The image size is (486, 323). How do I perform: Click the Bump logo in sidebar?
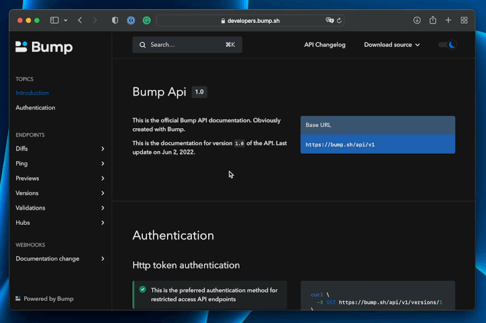click(x=44, y=47)
